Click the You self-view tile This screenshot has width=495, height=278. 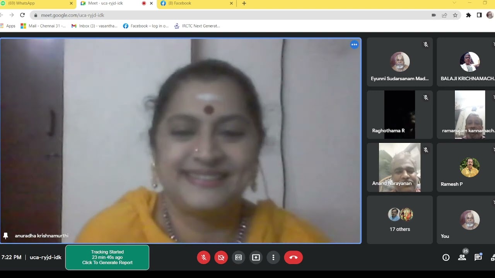click(466, 220)
